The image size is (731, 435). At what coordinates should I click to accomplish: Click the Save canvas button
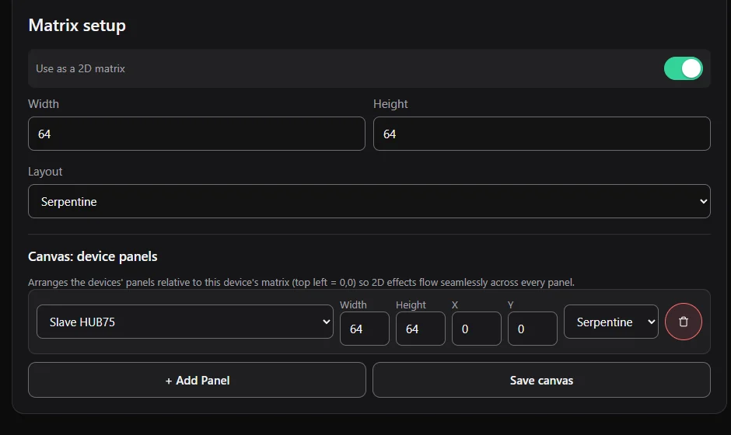pyautogui.click(x=541, y=380)
